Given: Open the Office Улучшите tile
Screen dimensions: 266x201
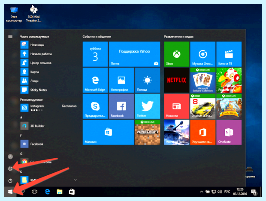Looking at the screenshot, I should click(x=203, y=132).
